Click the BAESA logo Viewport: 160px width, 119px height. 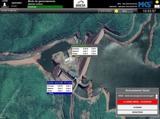[80, 4]
